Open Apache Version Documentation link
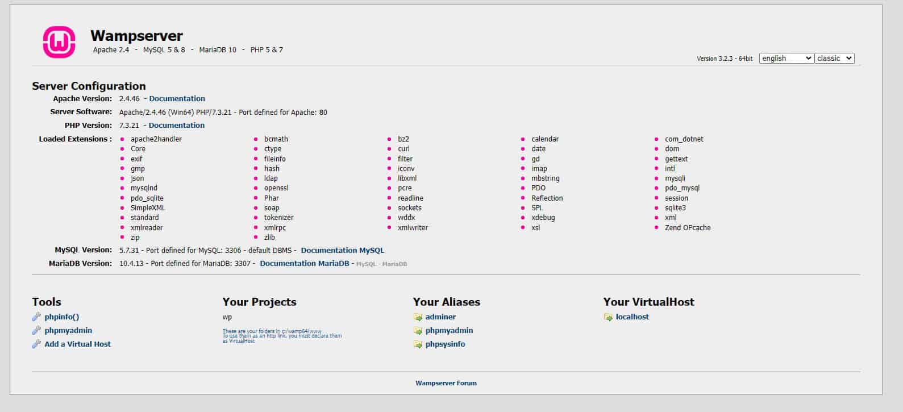 [x=177, y=99]
